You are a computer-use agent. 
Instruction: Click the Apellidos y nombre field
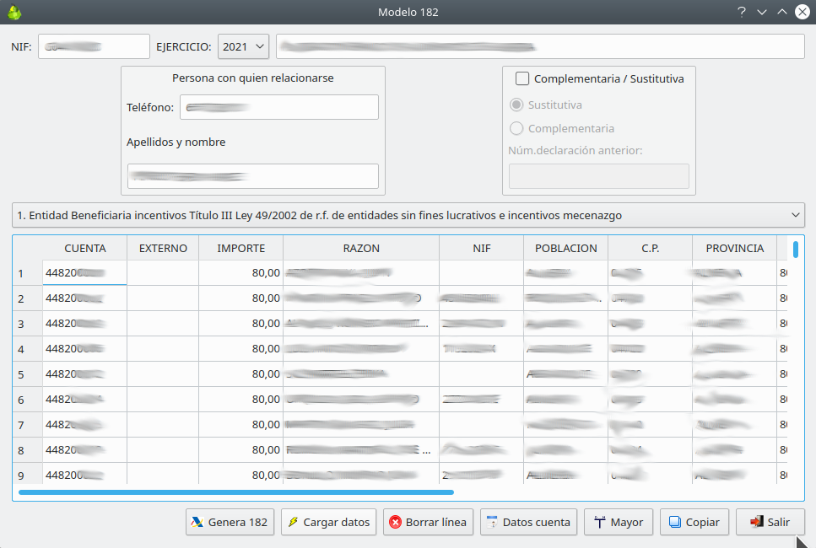253,176
